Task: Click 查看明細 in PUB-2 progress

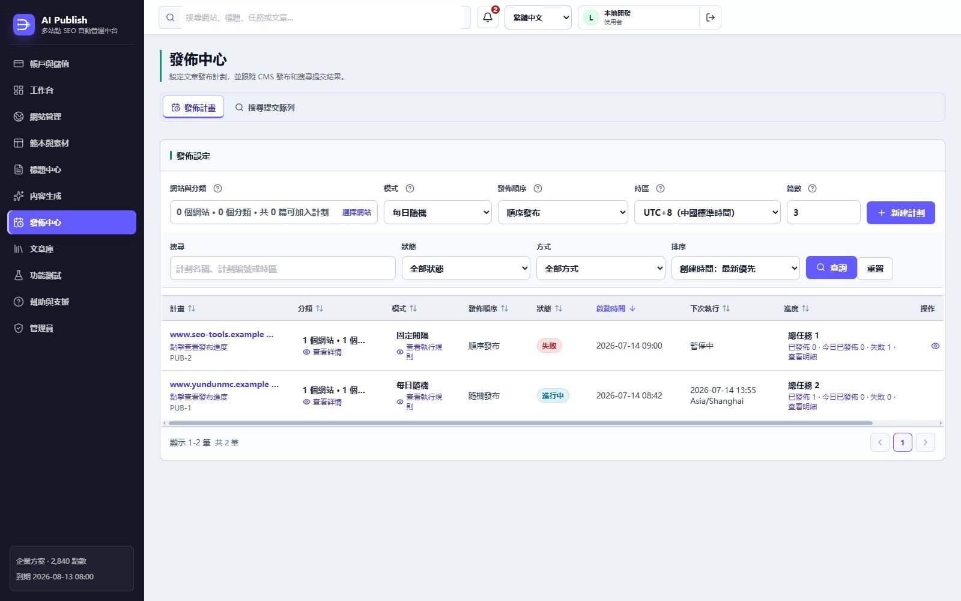Action: coord(802,357)
